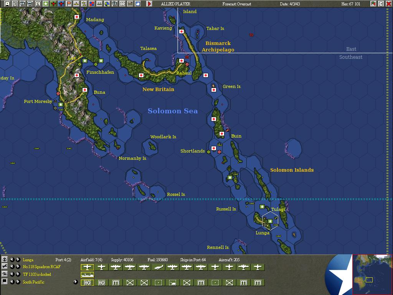Toggle the red and blue checkered square icon
This screenshot has width=393, height=295.
pyautogui.click(x=91, y=4)
